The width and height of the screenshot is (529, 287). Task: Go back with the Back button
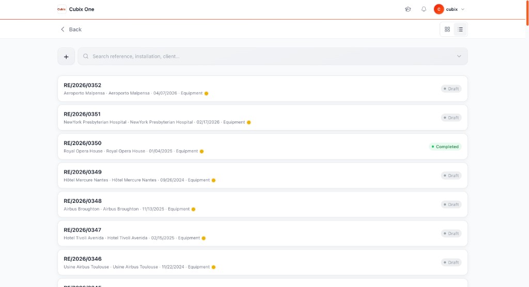click(x=71, y=29)
